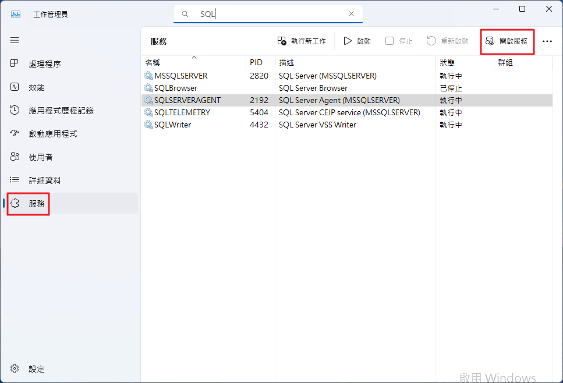Switch to the 效能 tab label
This screenshot has width=563, height=383.
(37, 87)
